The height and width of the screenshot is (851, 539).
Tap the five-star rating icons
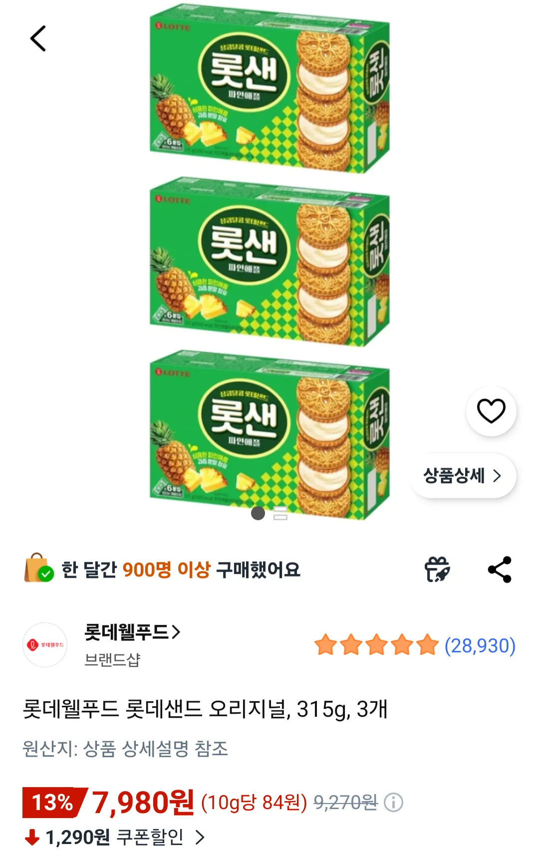pyautogui.click(x=376, y=645)
